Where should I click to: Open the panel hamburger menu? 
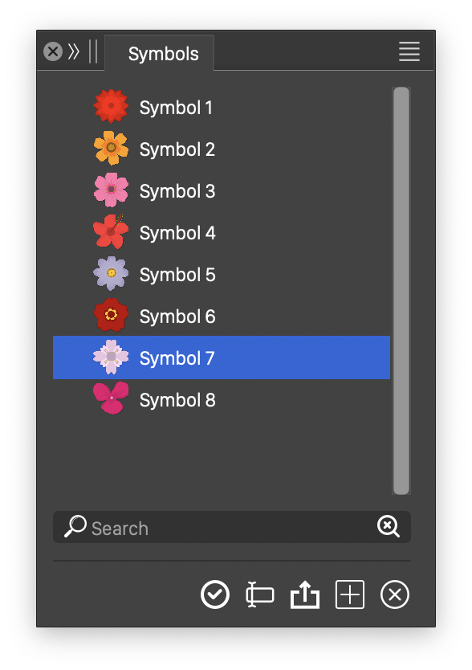click(x=409, y=51)
